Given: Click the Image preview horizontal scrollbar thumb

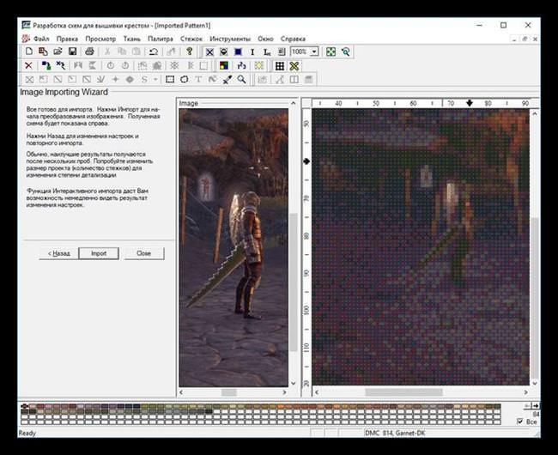Looking at the screenshot, I should [229, 392].
